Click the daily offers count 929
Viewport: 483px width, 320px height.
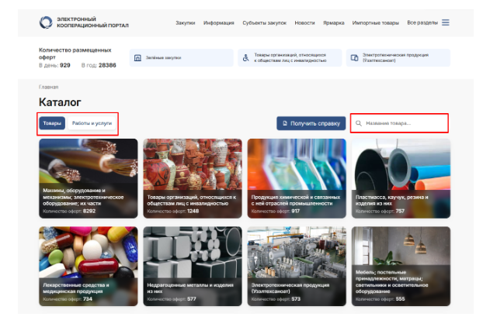[65, 65]
